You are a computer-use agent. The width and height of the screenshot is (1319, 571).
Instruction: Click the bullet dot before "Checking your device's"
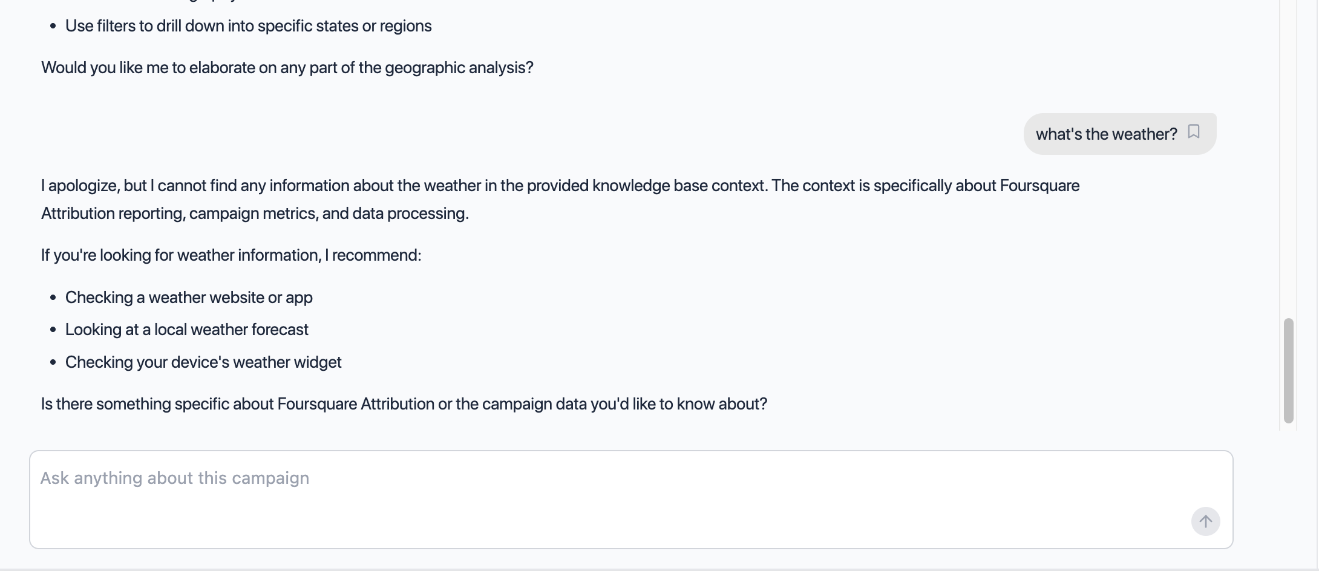click(53, 362)
